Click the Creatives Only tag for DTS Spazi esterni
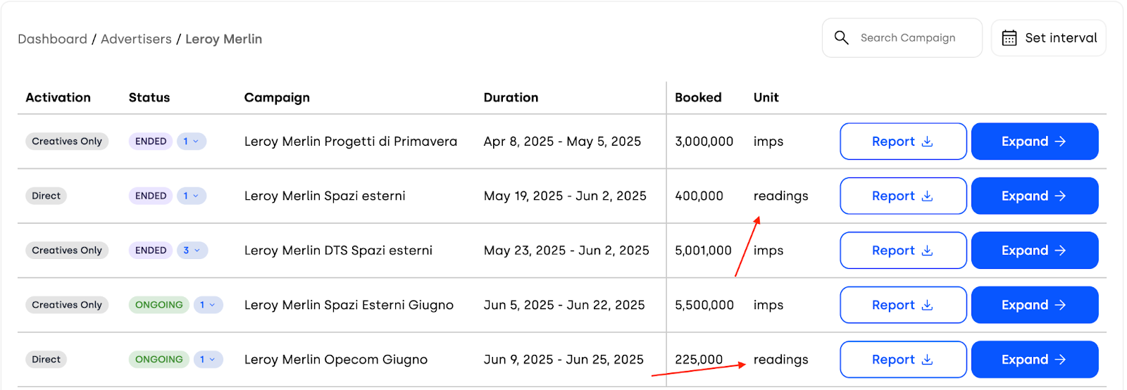The width and height of the screenshot is (1127, 390). click(67, 251)
